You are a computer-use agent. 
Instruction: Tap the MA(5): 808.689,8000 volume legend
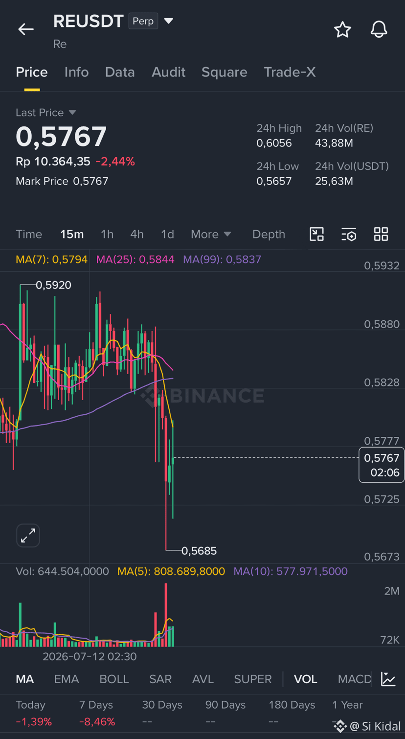(171, 572)
